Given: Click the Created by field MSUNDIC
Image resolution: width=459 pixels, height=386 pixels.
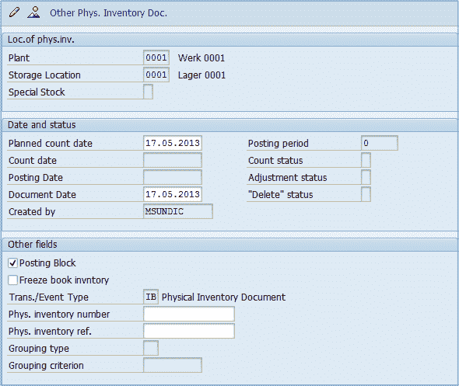Looking at the screenshot, I should coord(178,211).
